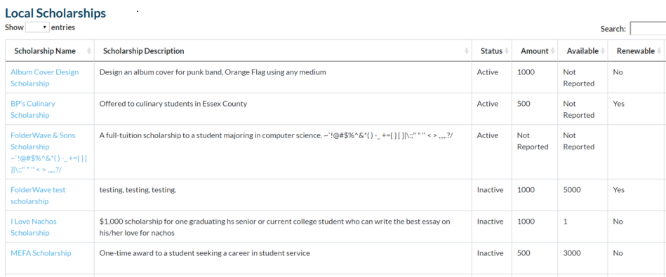Click available 5000 in FolderWave test row
This screenshot has width=666, height=277.
pos(572,190)
